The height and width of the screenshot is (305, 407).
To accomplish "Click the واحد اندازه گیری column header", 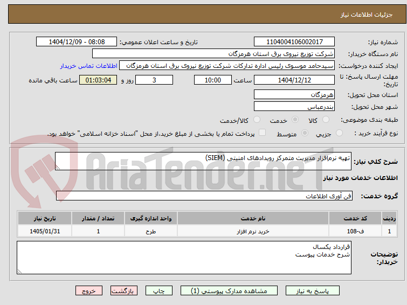I will [x=151, y=218].
